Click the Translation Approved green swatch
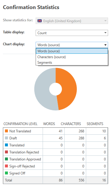This screenshot has width=111, height=187. [6, 159]
